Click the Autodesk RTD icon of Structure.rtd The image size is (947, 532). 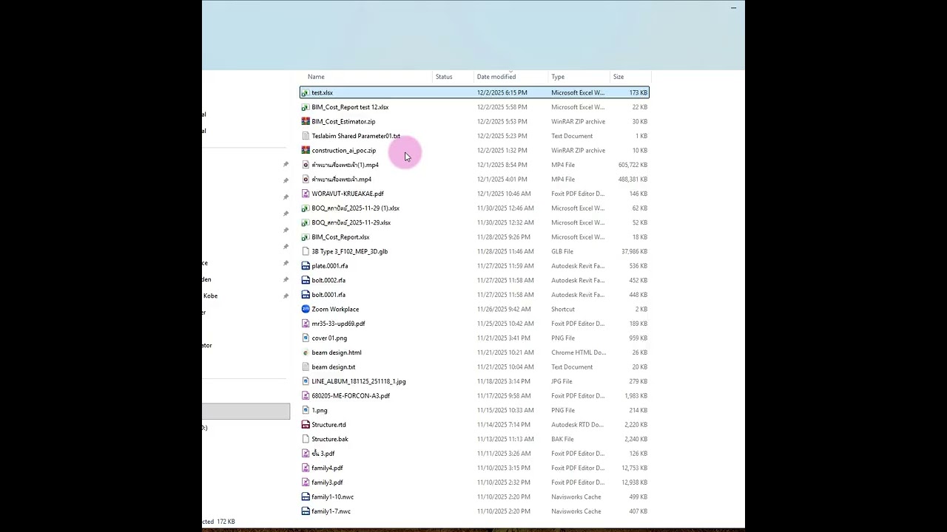pyautogui.click(x=306, y=425)
